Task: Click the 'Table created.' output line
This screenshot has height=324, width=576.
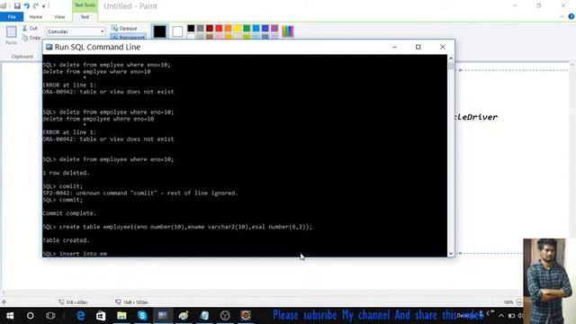Action: 66,240
